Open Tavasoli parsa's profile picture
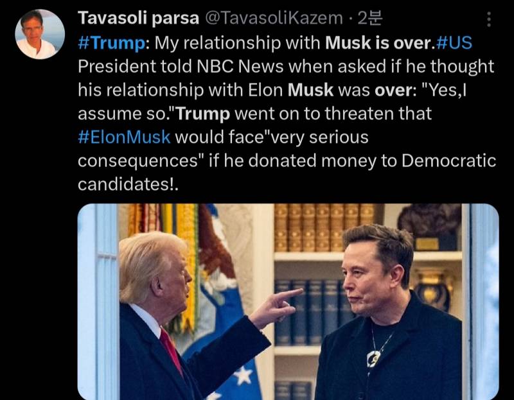This screenshot has height=400, width=514. click(40, 35)
